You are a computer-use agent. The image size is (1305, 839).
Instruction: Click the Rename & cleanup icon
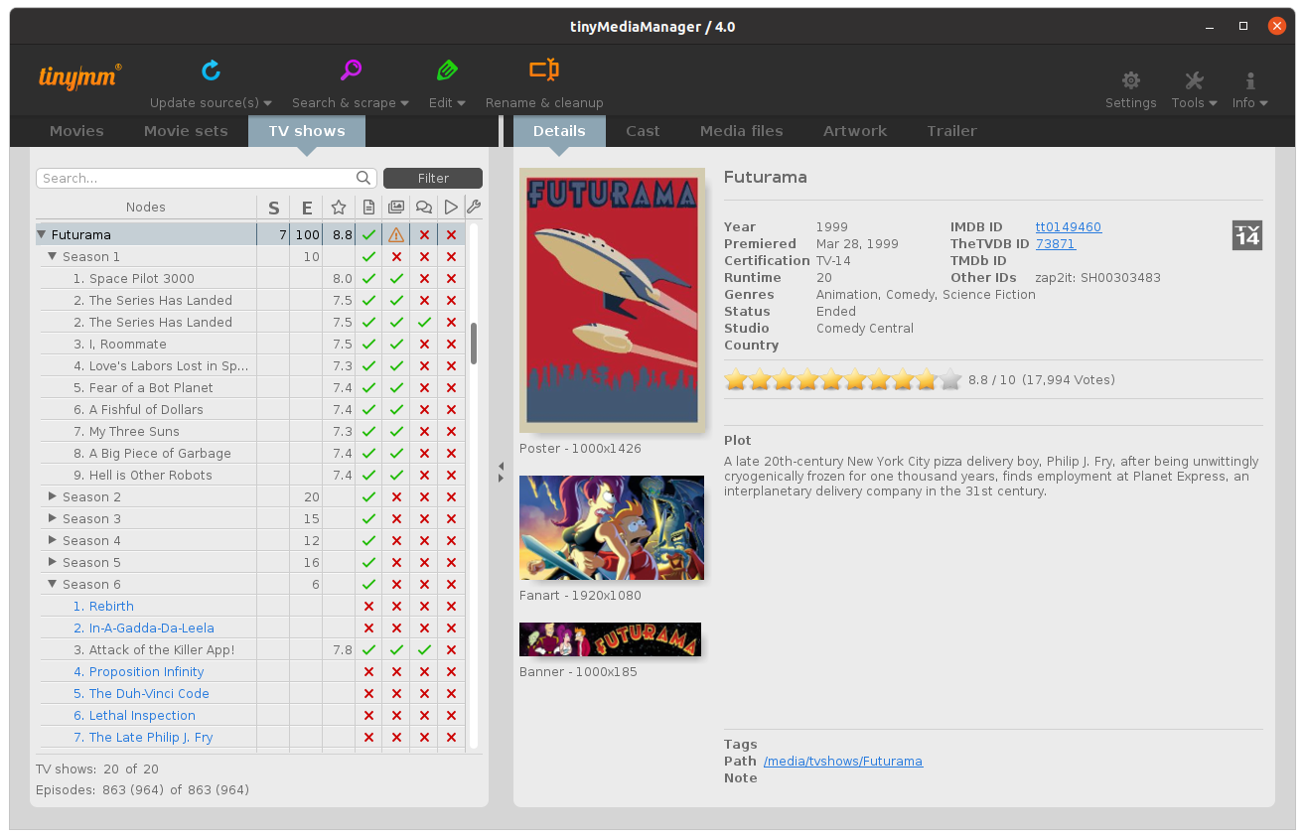(x=543, y=70)
